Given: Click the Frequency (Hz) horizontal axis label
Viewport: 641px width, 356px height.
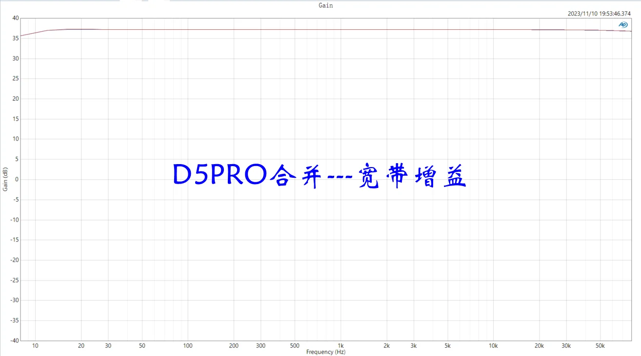Looking at the screenshot, I should click(x=326, y=352).
